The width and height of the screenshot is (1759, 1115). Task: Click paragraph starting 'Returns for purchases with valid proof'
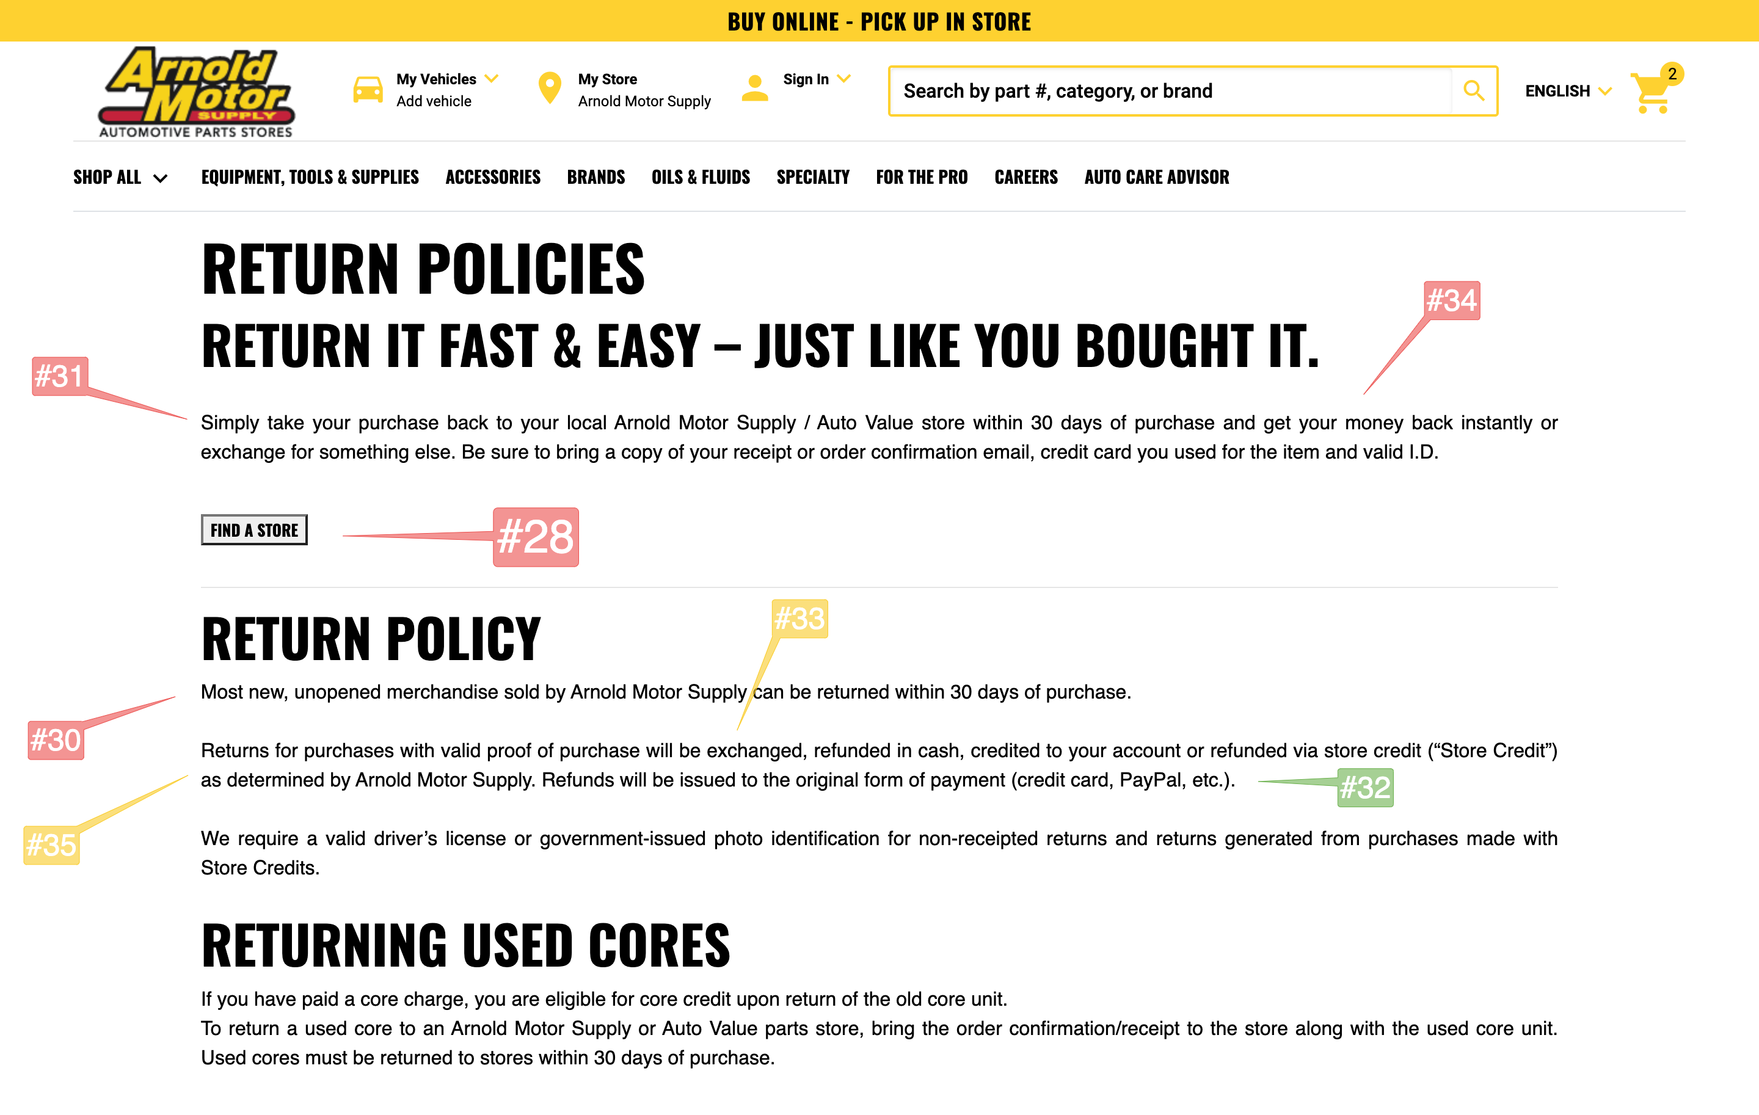[x=879, y=766]
